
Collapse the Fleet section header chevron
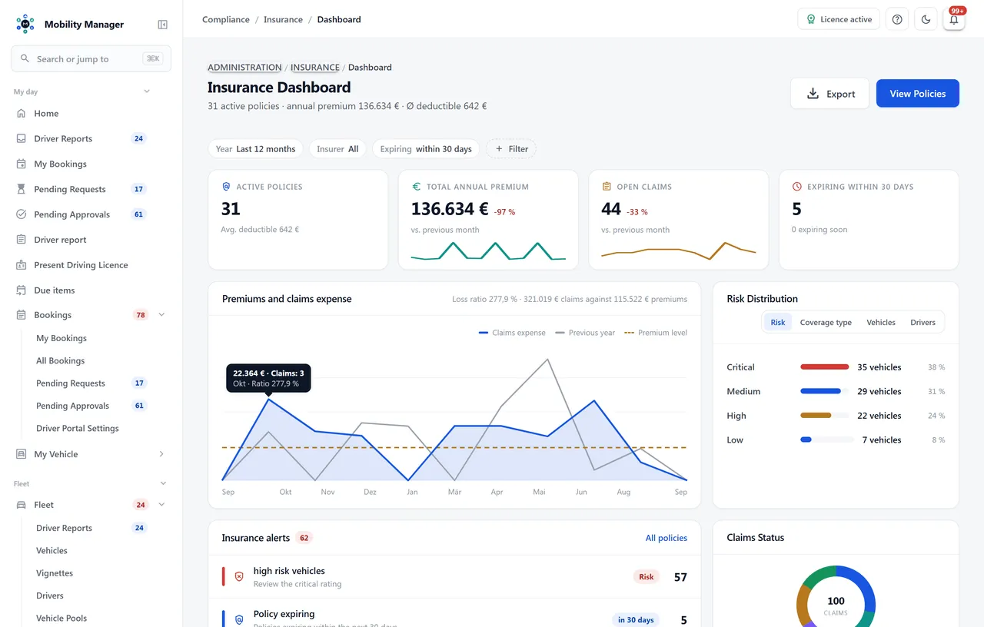pyautogui.click(x=163, y=483)
